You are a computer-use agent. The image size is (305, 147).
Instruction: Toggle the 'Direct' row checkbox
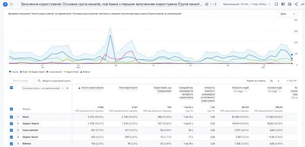pos(11,117)
